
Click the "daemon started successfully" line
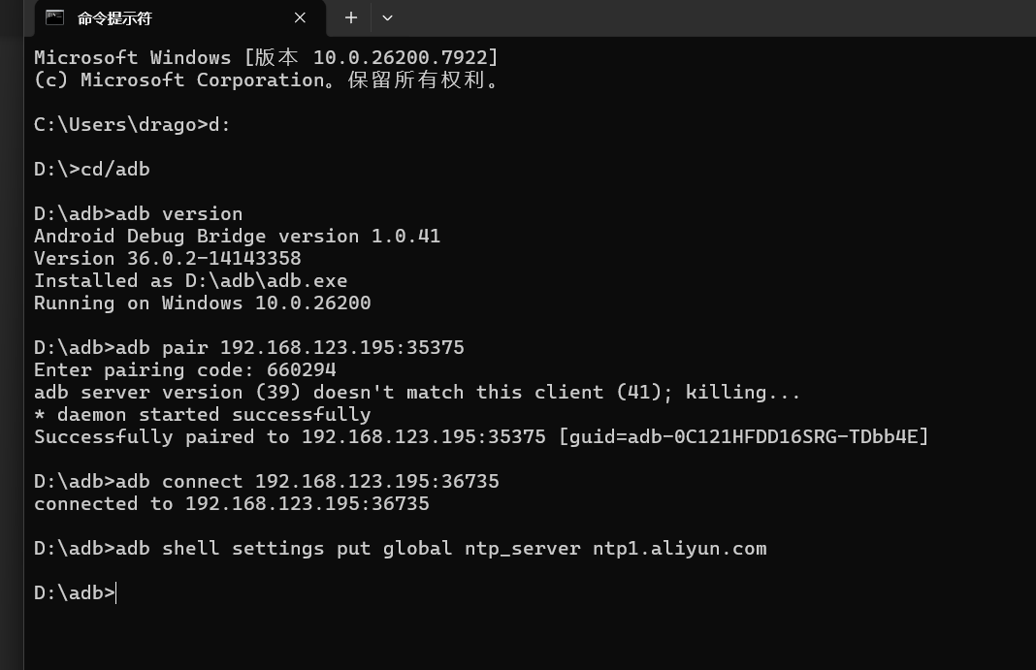click(203, 415)
